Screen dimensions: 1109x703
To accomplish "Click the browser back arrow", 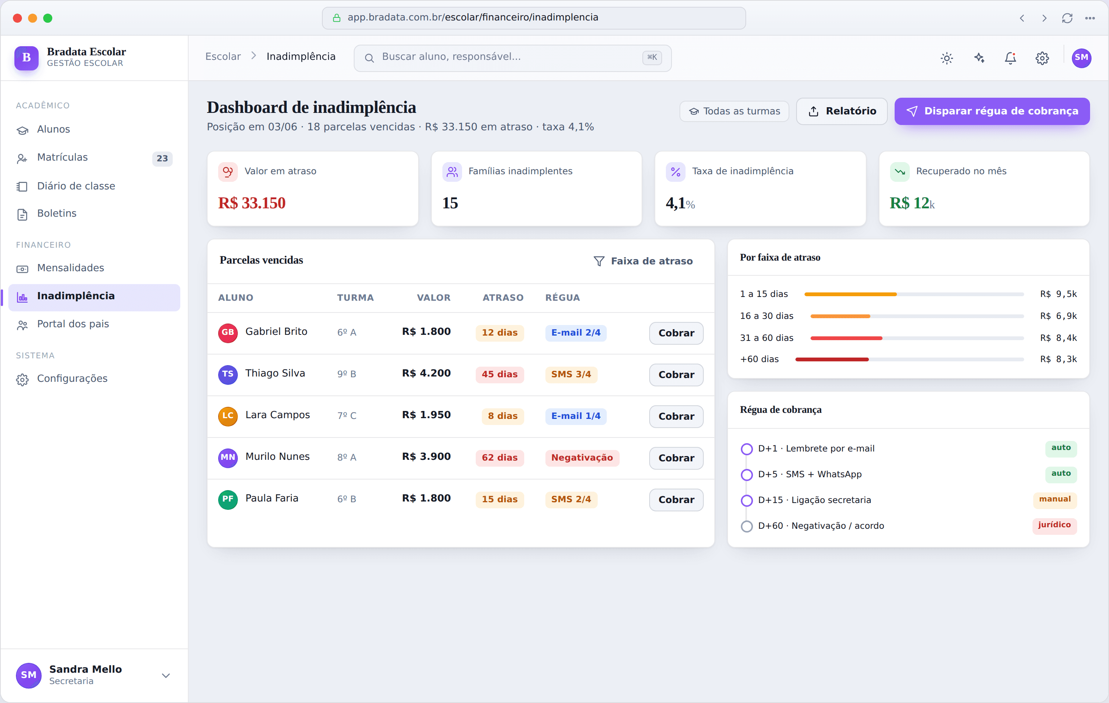I will 1022,18.
